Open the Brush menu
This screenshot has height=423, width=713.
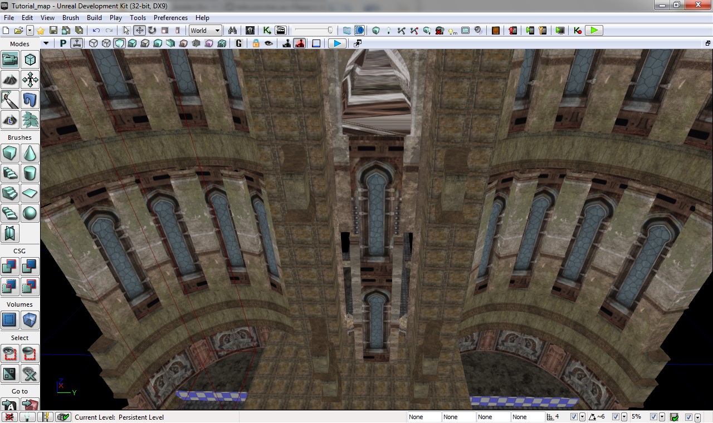coord(71,18)
